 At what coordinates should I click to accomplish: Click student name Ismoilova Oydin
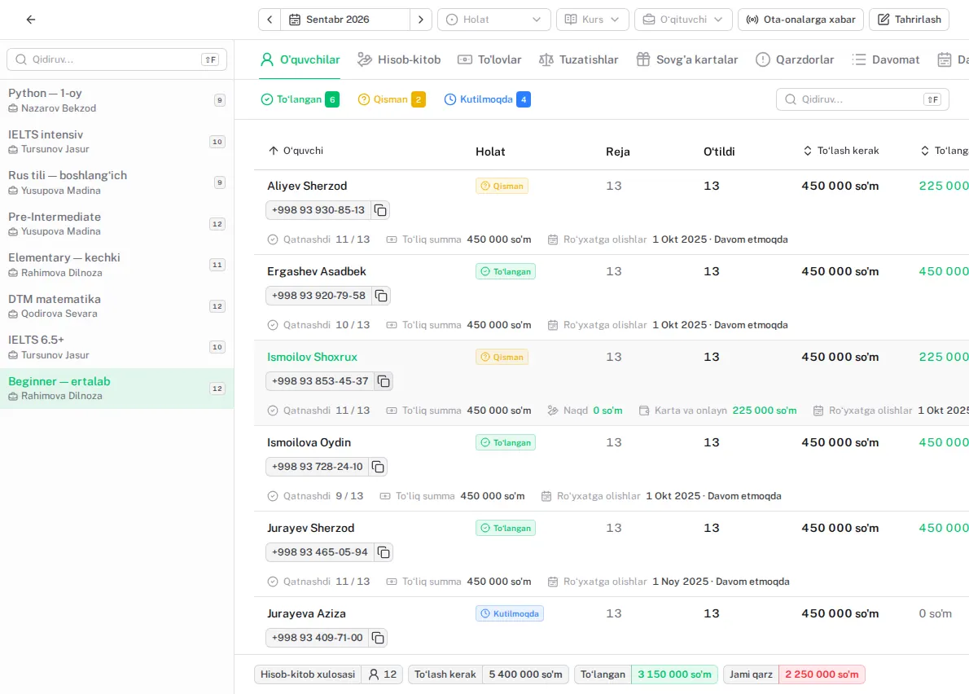(309, 442)
